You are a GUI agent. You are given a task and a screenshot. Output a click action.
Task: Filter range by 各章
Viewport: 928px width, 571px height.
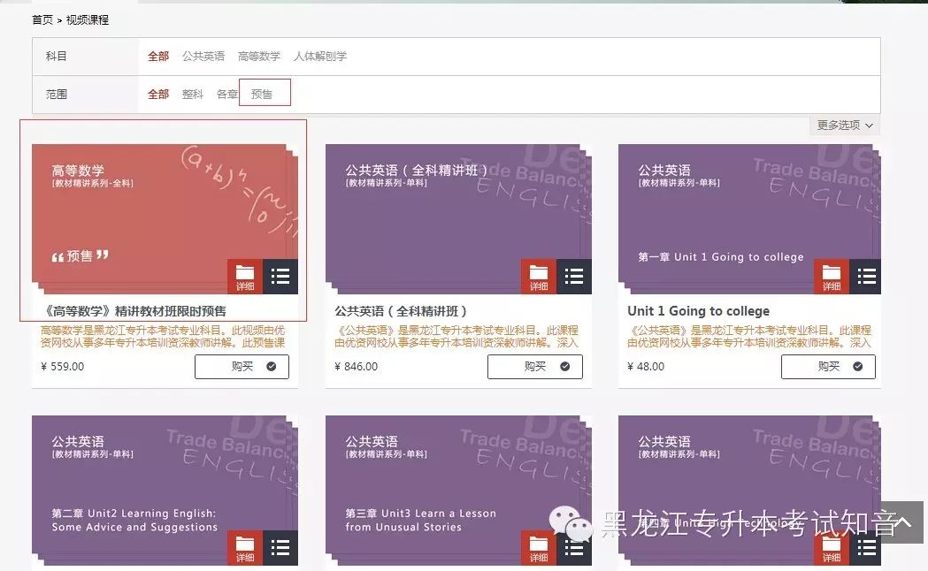[x=226, y=94]
